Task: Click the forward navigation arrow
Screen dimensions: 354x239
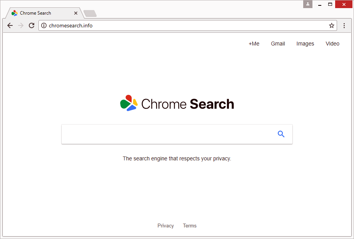Action: tap(21, 25)
